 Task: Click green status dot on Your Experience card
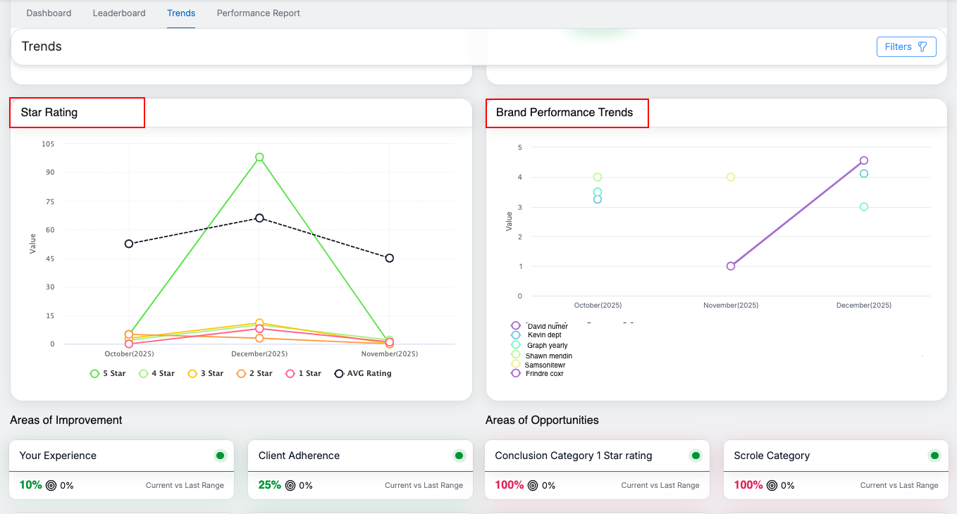pyautogui.click(x=220, y=456)
